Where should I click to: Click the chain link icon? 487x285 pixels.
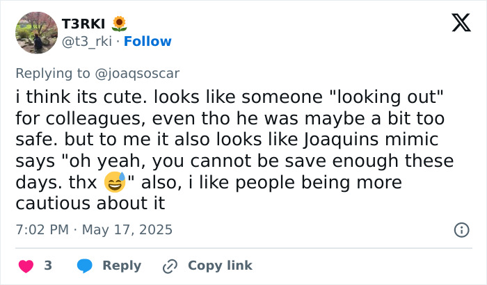(x=169, y=266)
